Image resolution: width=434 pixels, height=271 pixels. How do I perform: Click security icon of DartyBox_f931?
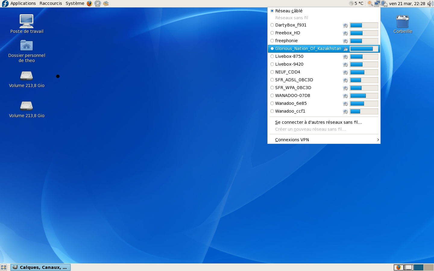point(345,25)
